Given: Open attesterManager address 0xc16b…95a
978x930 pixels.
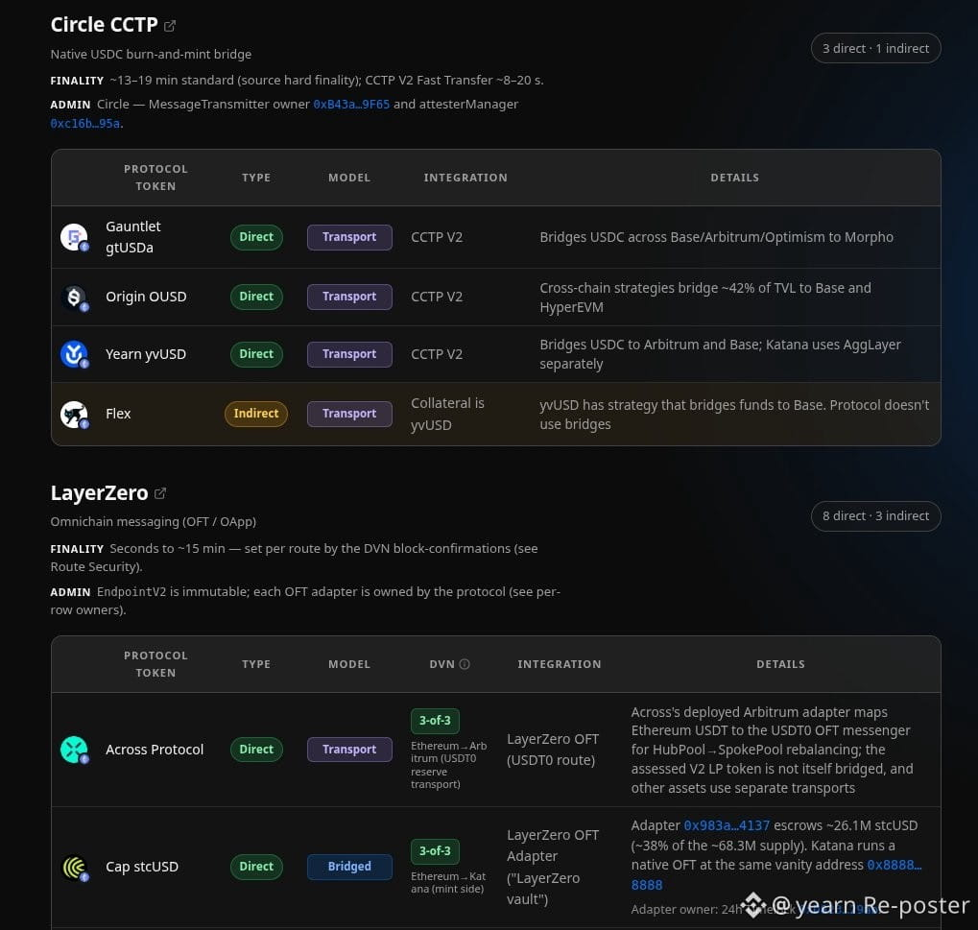Looking at the screenshot, I should pos(85,124).
